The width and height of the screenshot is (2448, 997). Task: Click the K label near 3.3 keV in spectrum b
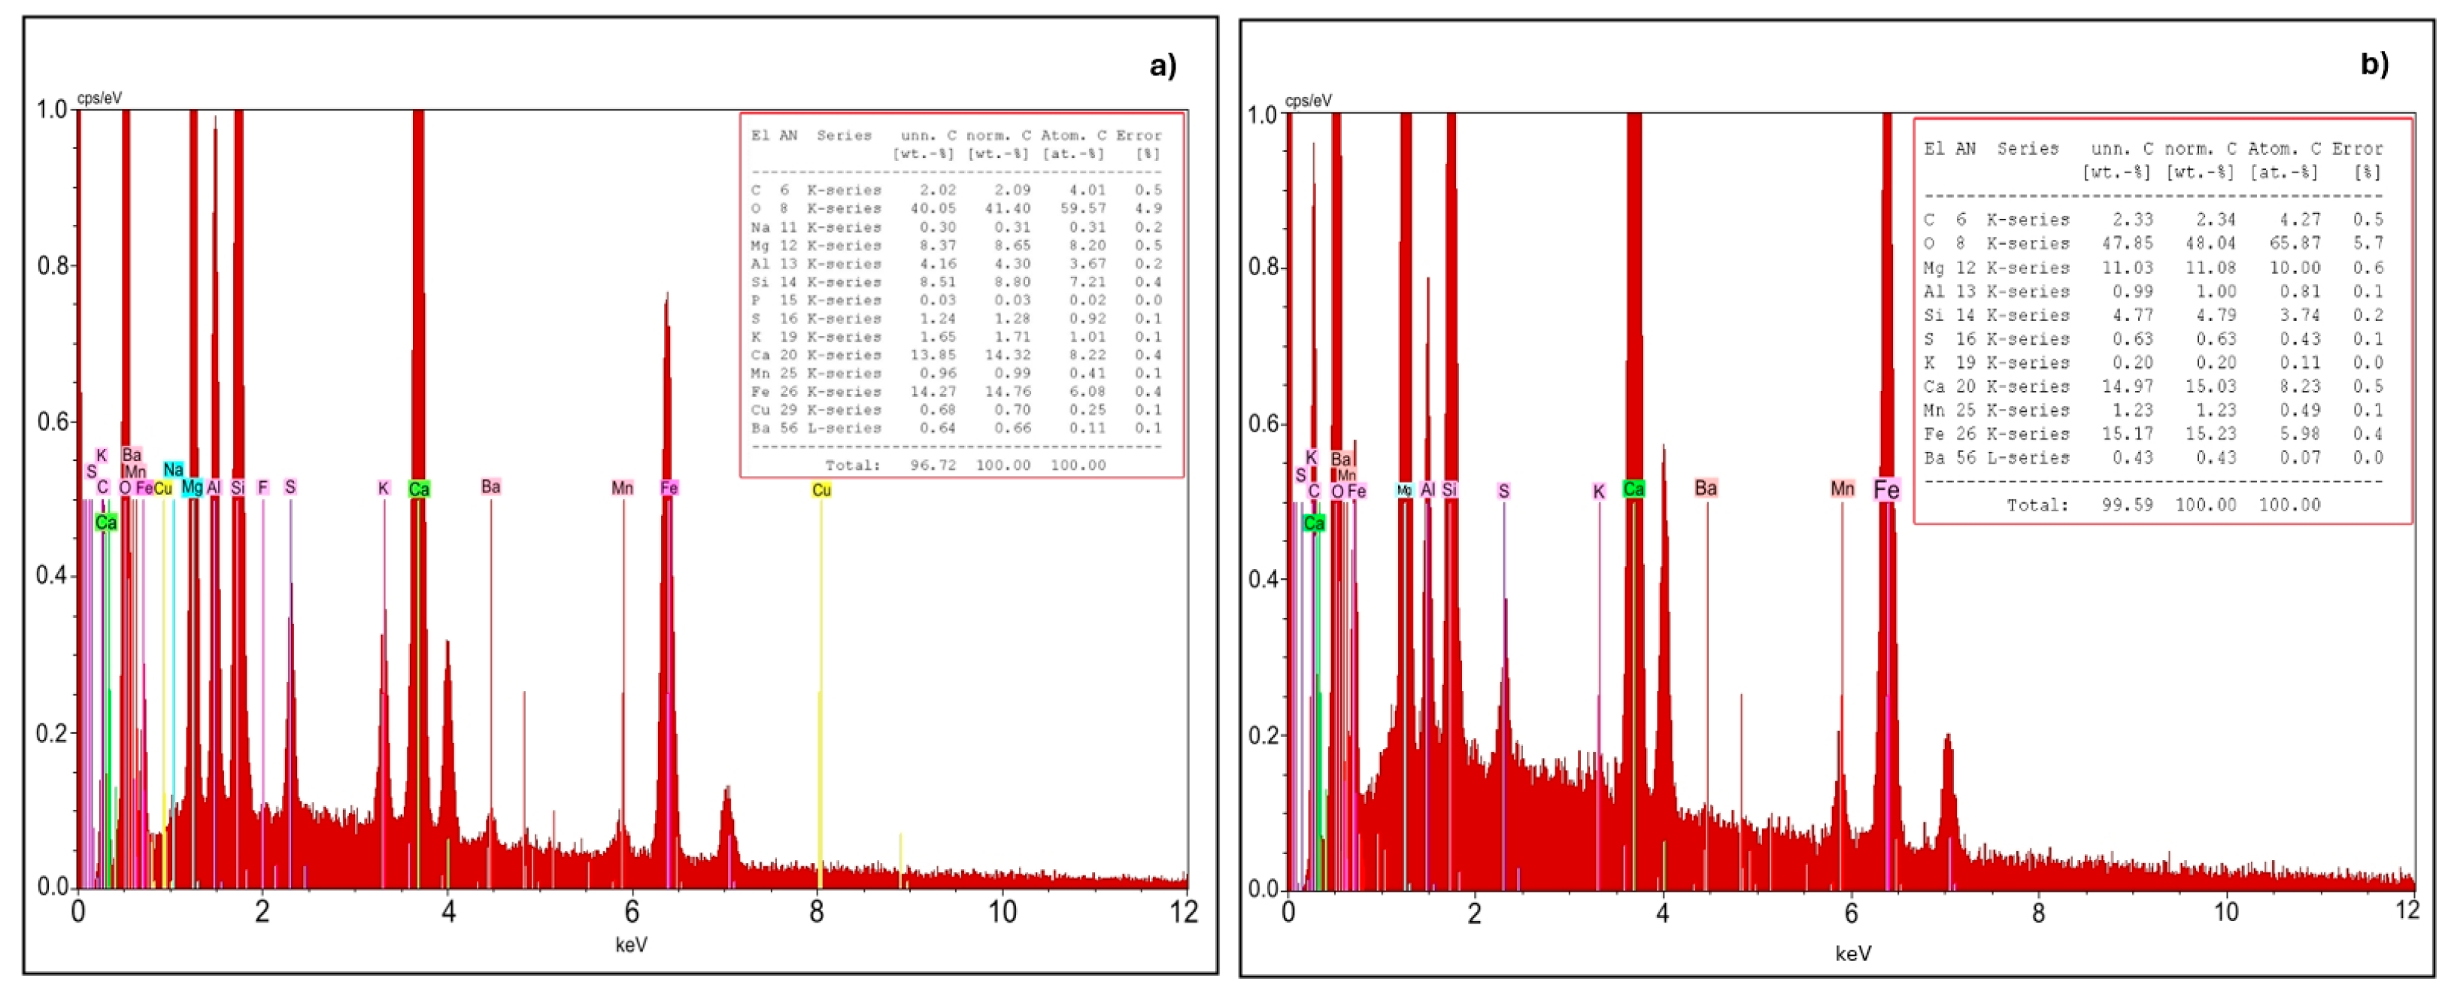coord(1598,492)
